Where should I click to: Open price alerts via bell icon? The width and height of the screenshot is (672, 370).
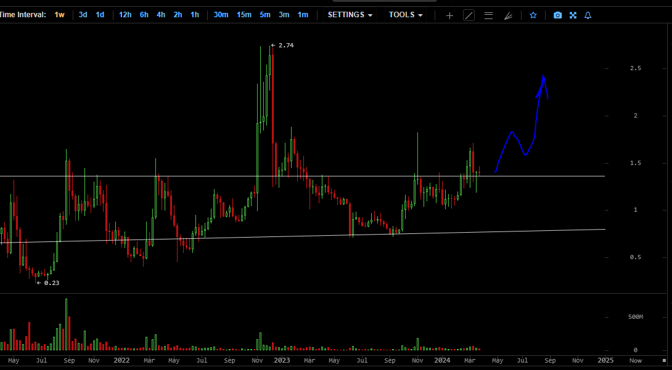pyautogui.click(x=588, y=15)
